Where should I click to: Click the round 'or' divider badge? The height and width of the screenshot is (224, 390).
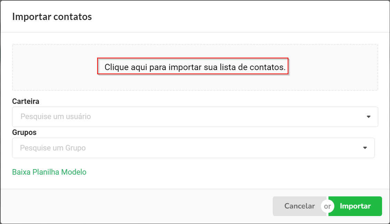[x=327, y=206]
